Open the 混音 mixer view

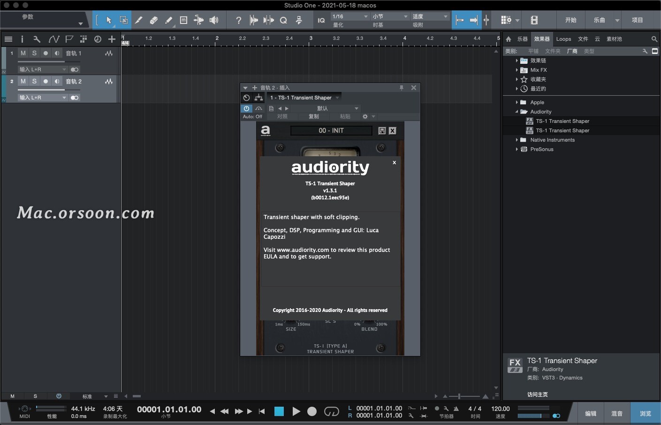tap(617, 413)
